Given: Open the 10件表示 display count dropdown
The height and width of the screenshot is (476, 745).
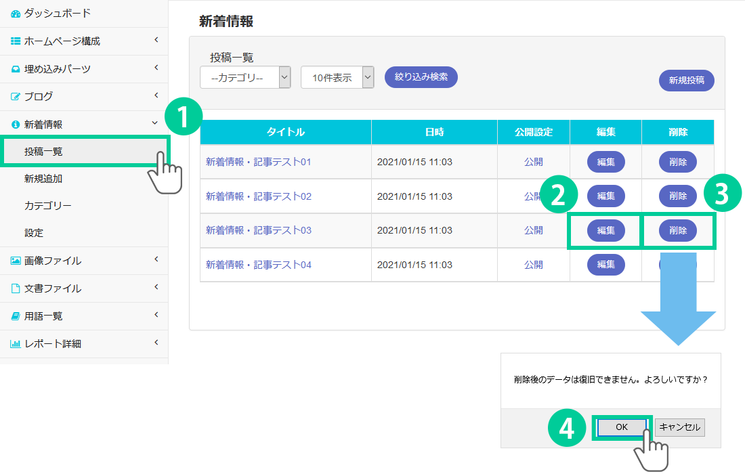Looking at the screenshot, I should click(x=337, y=77).
